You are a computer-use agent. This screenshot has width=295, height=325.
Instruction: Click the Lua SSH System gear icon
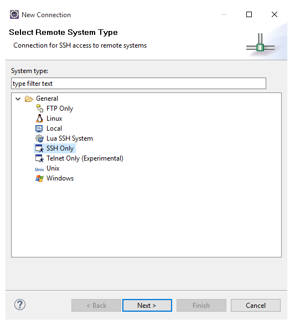[39, 138]
